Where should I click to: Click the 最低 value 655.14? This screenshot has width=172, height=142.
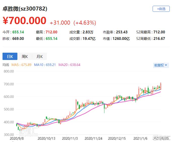point(51,39)
